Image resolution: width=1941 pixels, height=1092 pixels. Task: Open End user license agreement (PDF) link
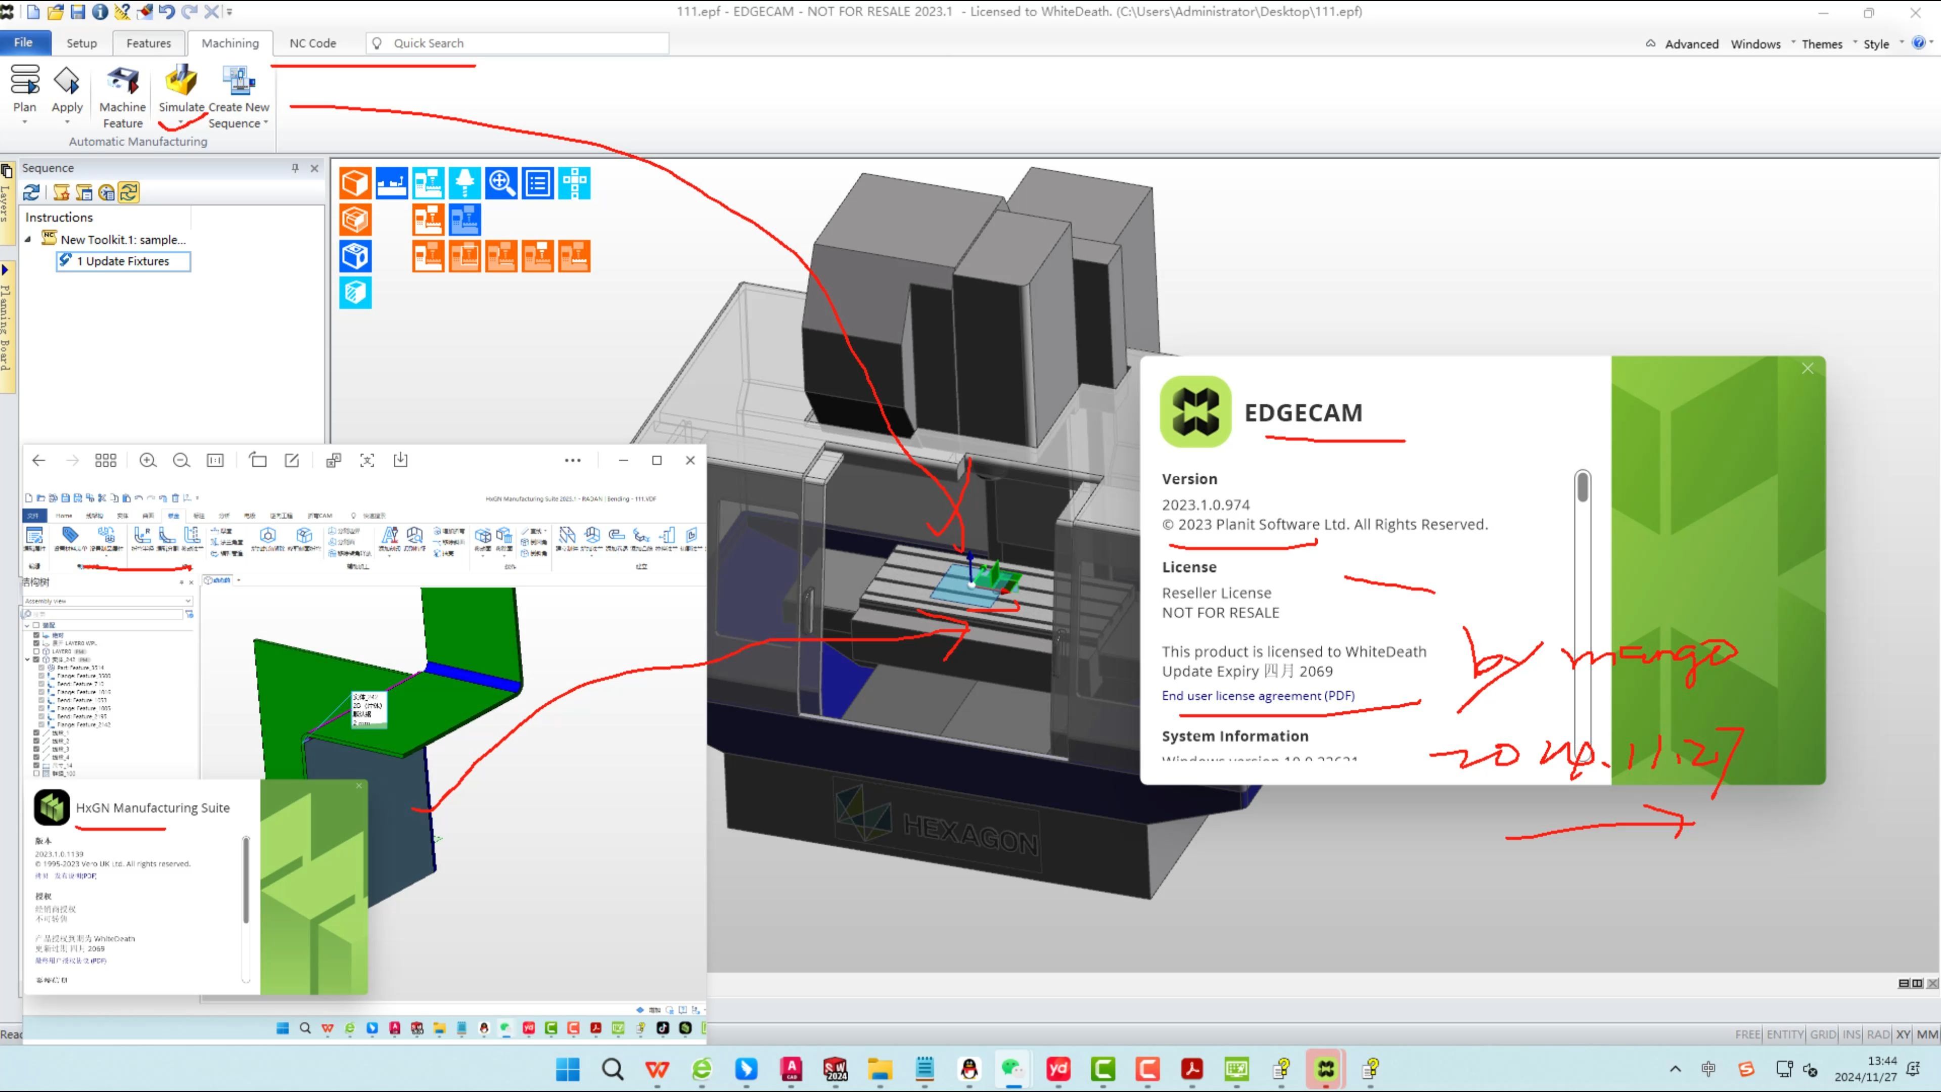click(1258, 696)
